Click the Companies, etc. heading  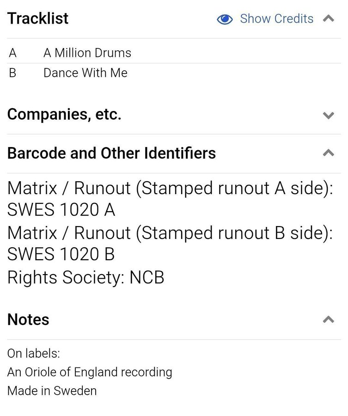click(x=64, y=114)
